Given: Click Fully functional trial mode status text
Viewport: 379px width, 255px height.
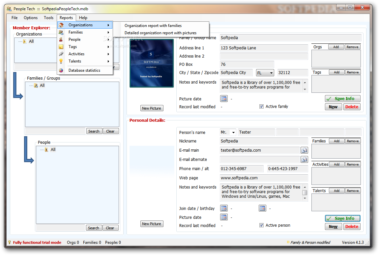Looking at the screenshot, I should point(37,242).
